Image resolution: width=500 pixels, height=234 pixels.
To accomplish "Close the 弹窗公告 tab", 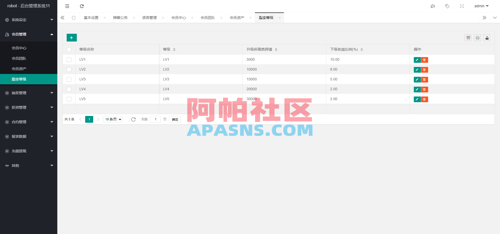I will pos(134,18).
